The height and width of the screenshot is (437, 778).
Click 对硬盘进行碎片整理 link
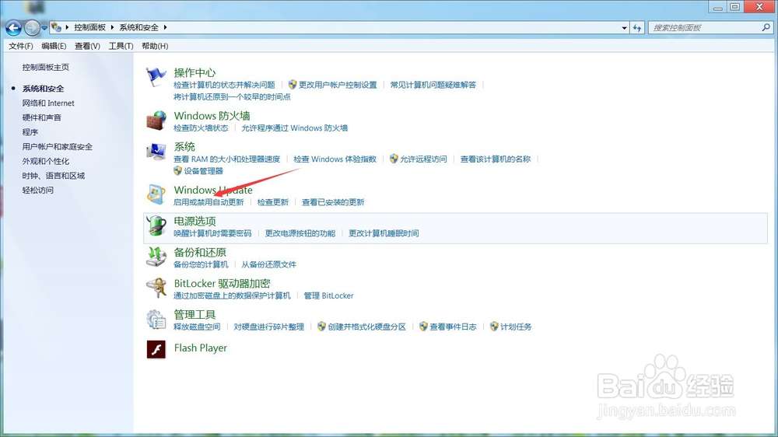click(269, 327)
